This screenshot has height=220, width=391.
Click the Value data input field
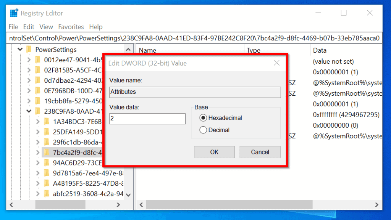tap(147, 119)
